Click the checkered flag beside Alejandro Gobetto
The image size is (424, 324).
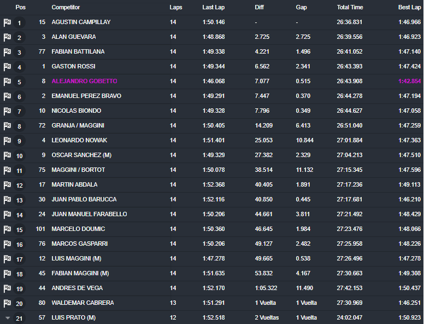(7, 82)
